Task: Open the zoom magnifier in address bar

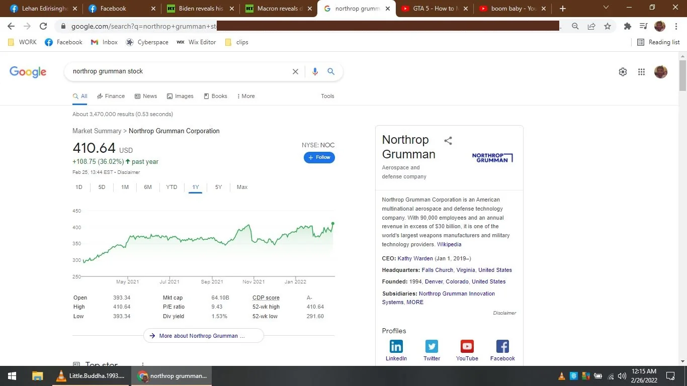Action: point(575,26)
